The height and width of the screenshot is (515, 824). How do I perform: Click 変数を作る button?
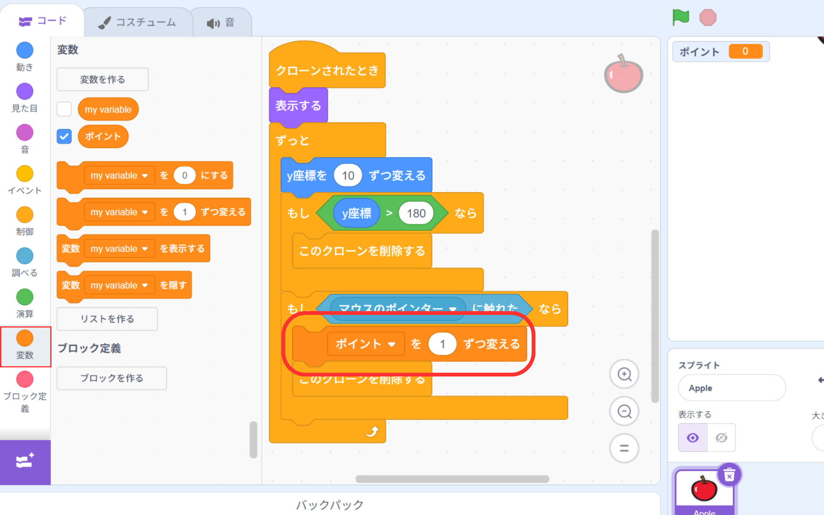point(103,79)
